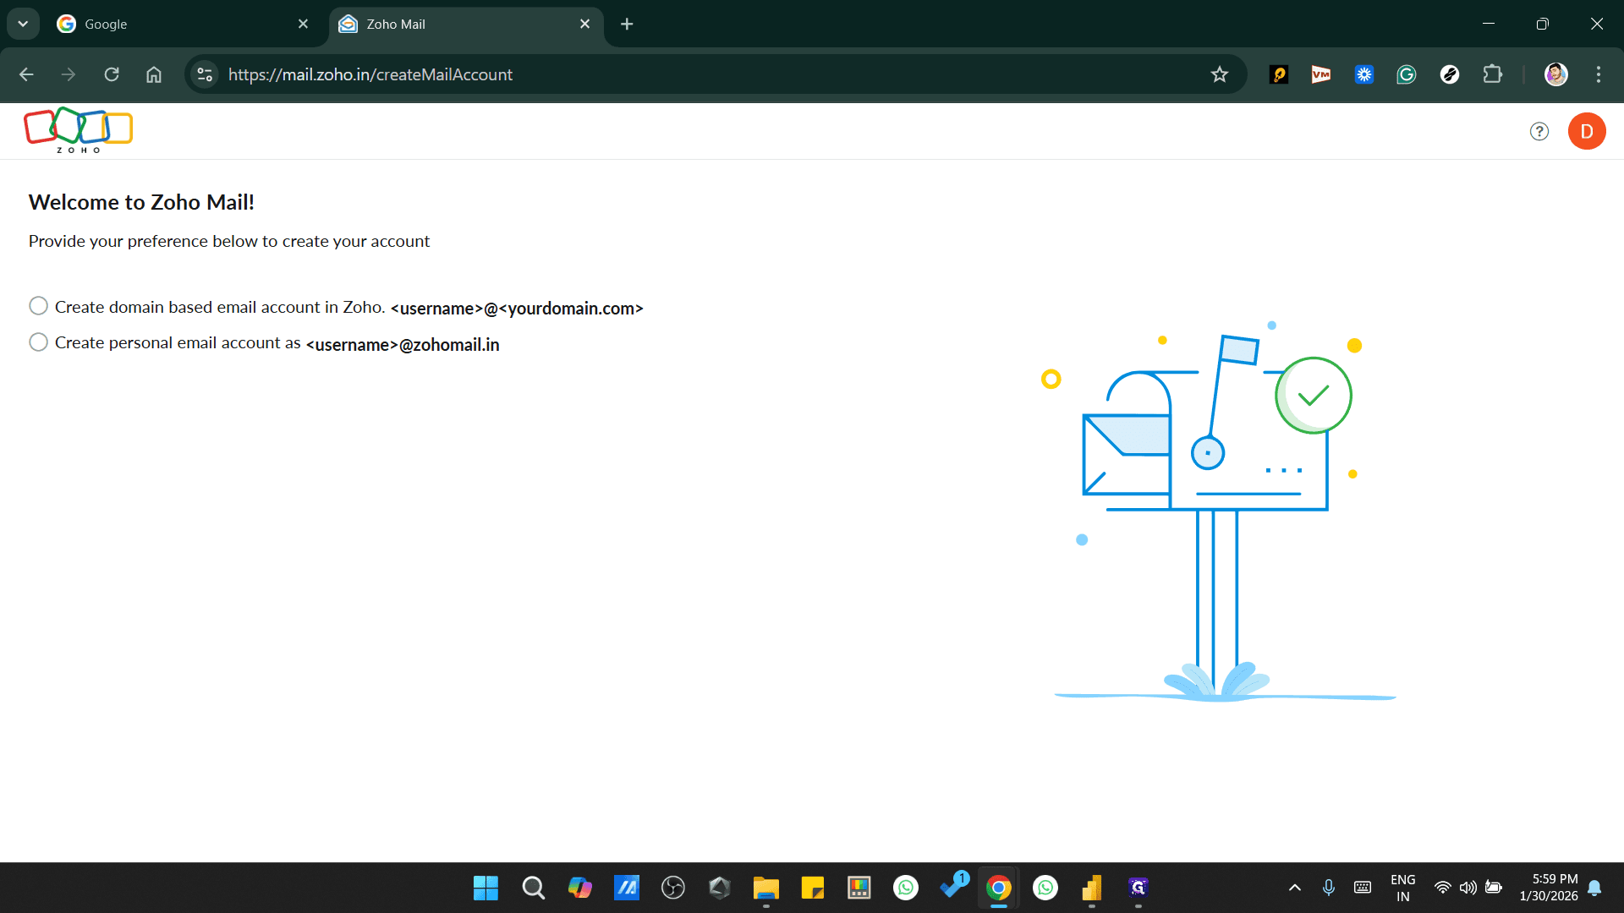Screen dimensions: 1624x913
Task: Open the yellow key extension icon
Action: 1279,74
